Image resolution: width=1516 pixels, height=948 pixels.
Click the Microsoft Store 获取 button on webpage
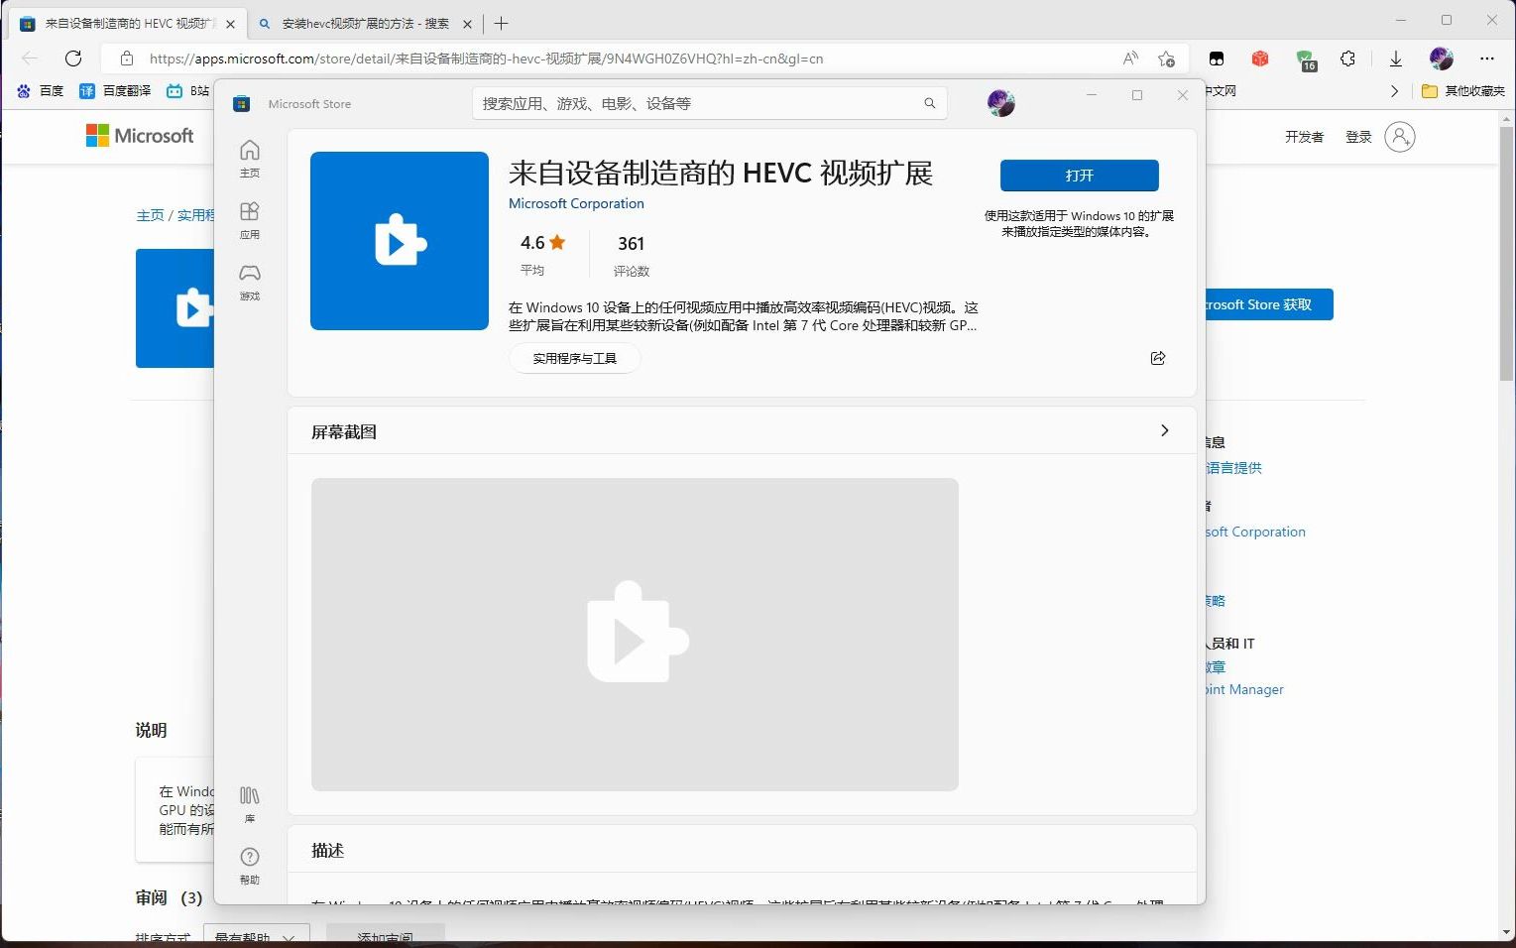tap(1269, 304)
